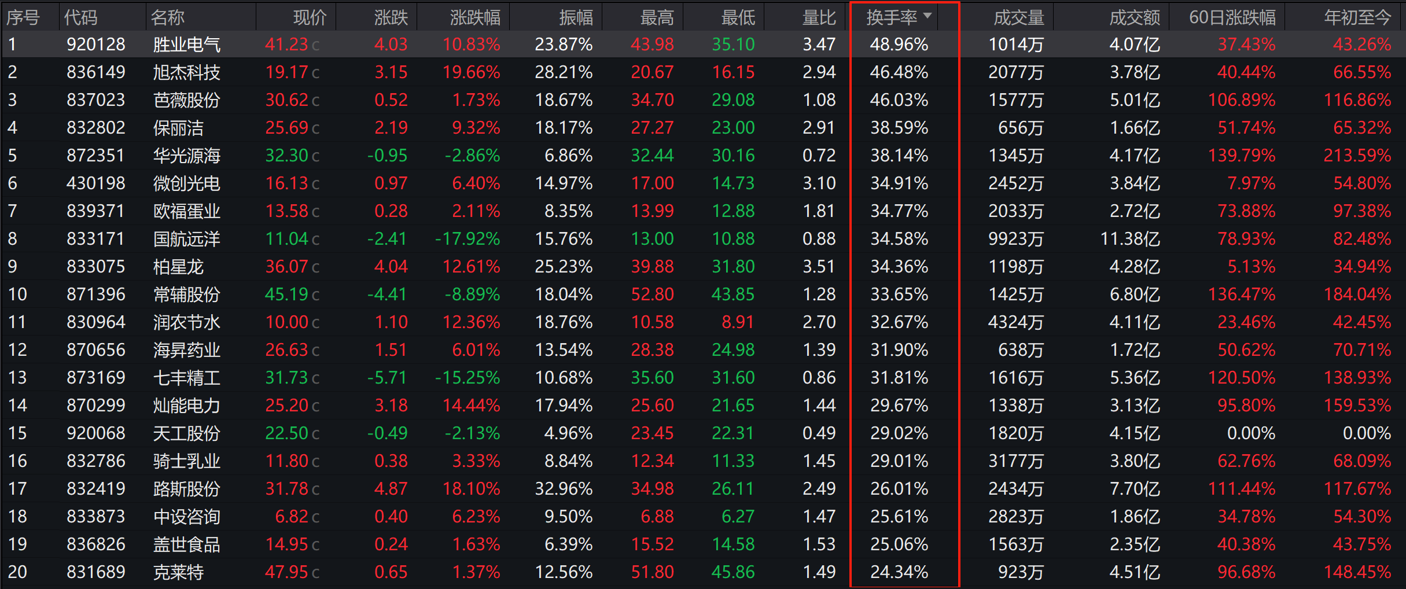Select stock 盖世食品 in the list
This screenshot has height=589, width=1406.
coord(186,544)
